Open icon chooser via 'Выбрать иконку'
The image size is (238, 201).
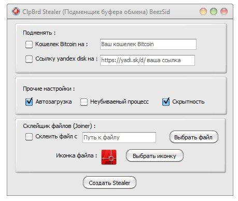tap(155, 156)
